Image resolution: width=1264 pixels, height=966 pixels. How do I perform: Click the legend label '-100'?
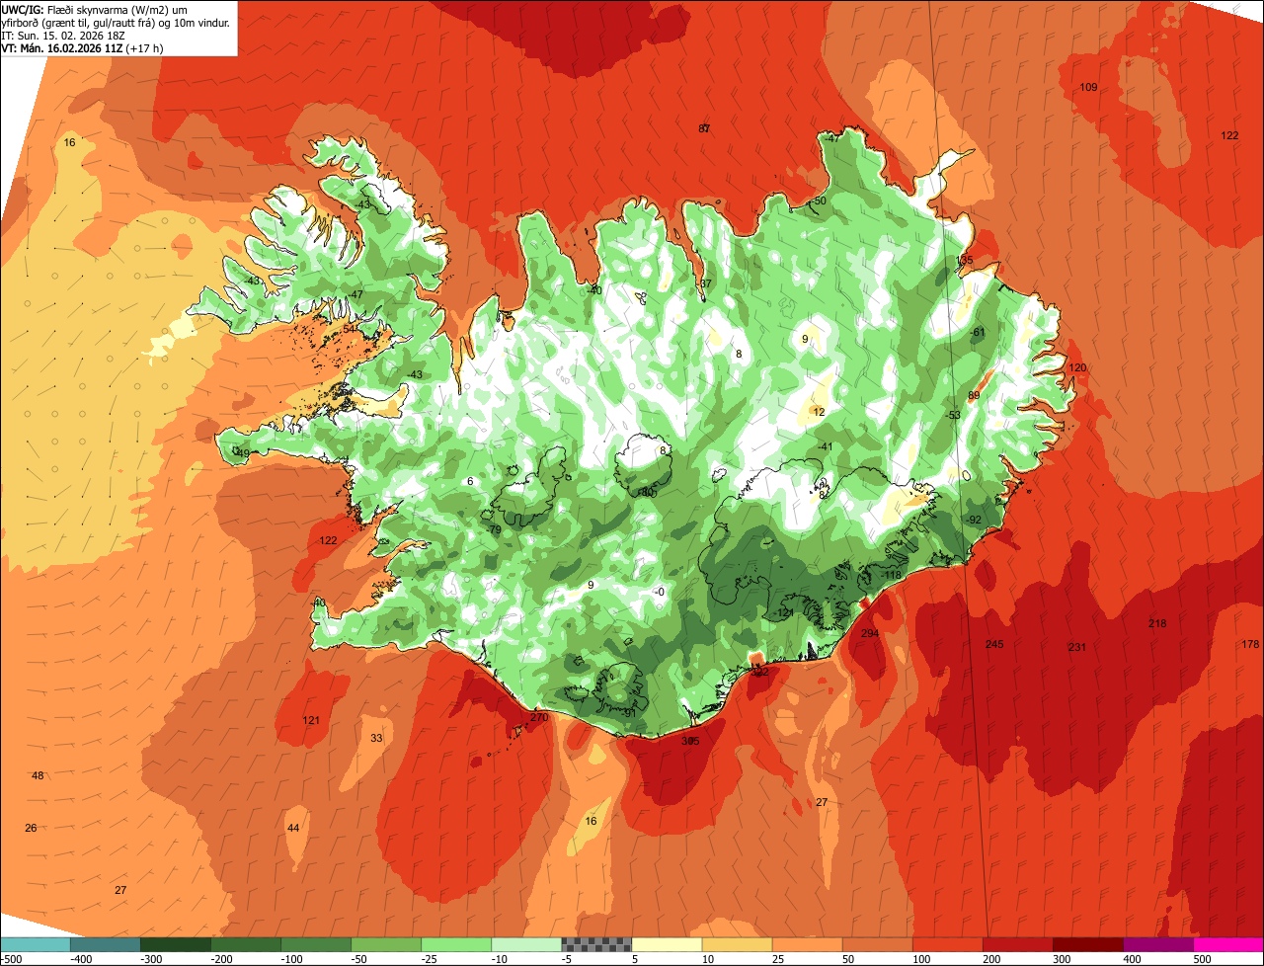click(291, 959)
